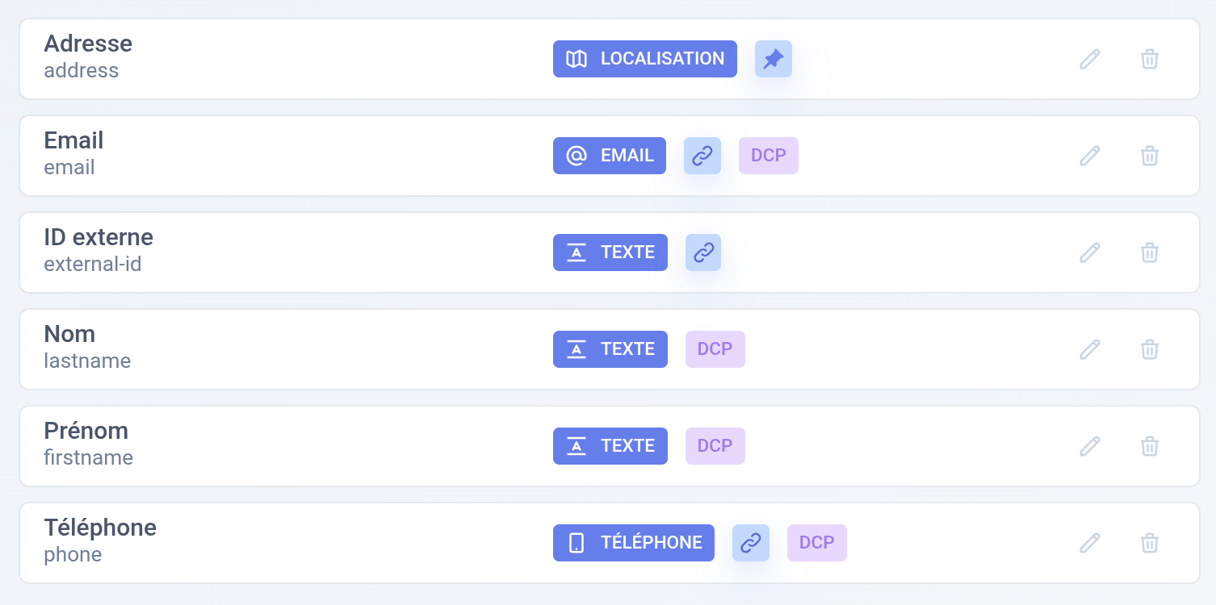Click the link icon on Email row
Viewport: 1216px width, 605px height.
(702, 156)
